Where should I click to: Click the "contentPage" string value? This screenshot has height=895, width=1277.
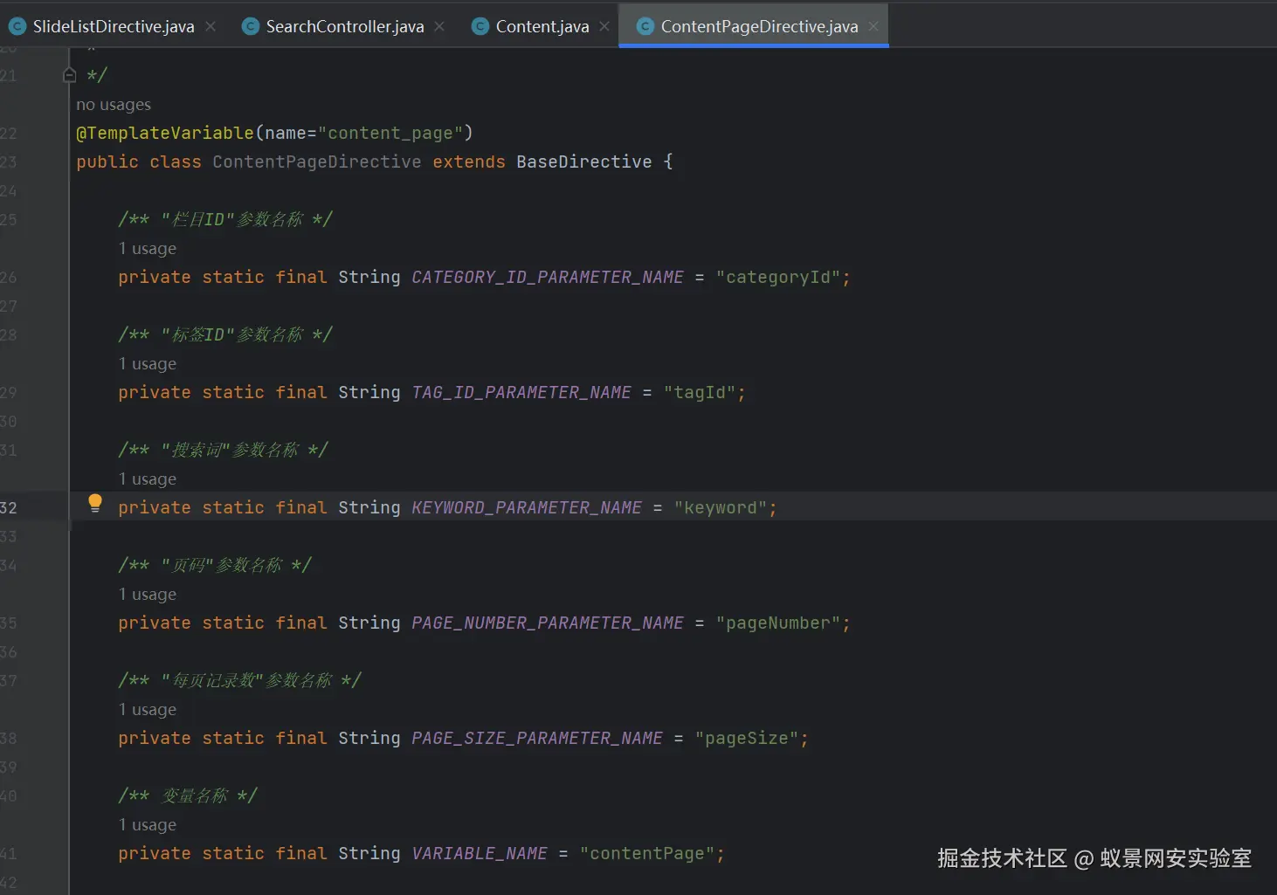[x=647, y=853]
